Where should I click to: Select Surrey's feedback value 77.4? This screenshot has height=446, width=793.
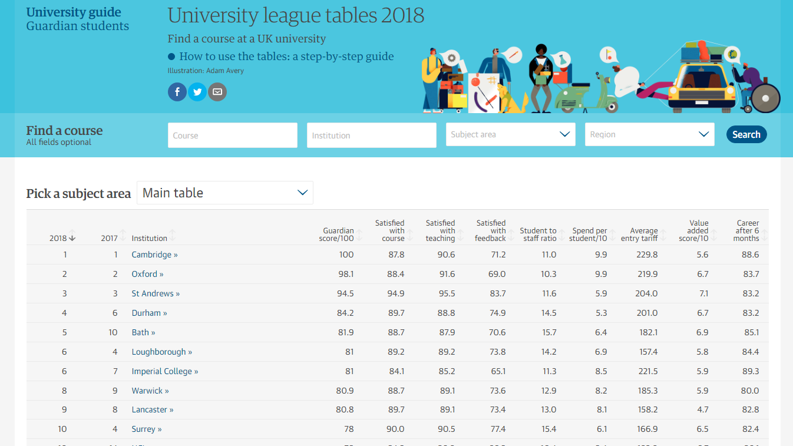coord(498,429)
